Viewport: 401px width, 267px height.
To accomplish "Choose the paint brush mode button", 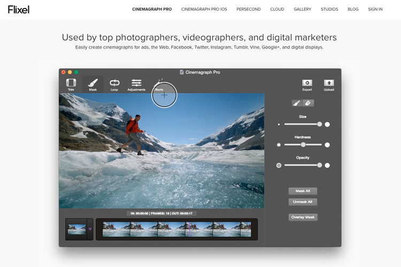I will pos(297,103).
